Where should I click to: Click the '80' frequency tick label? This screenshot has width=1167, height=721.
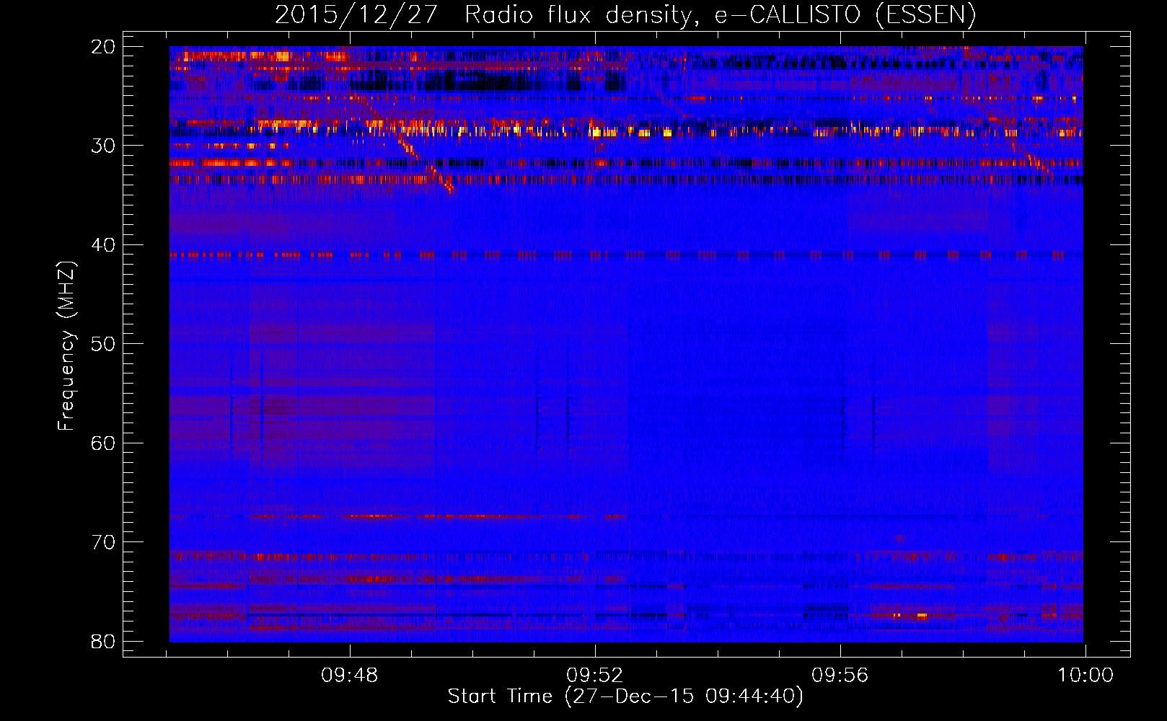(x=103, y=641)
